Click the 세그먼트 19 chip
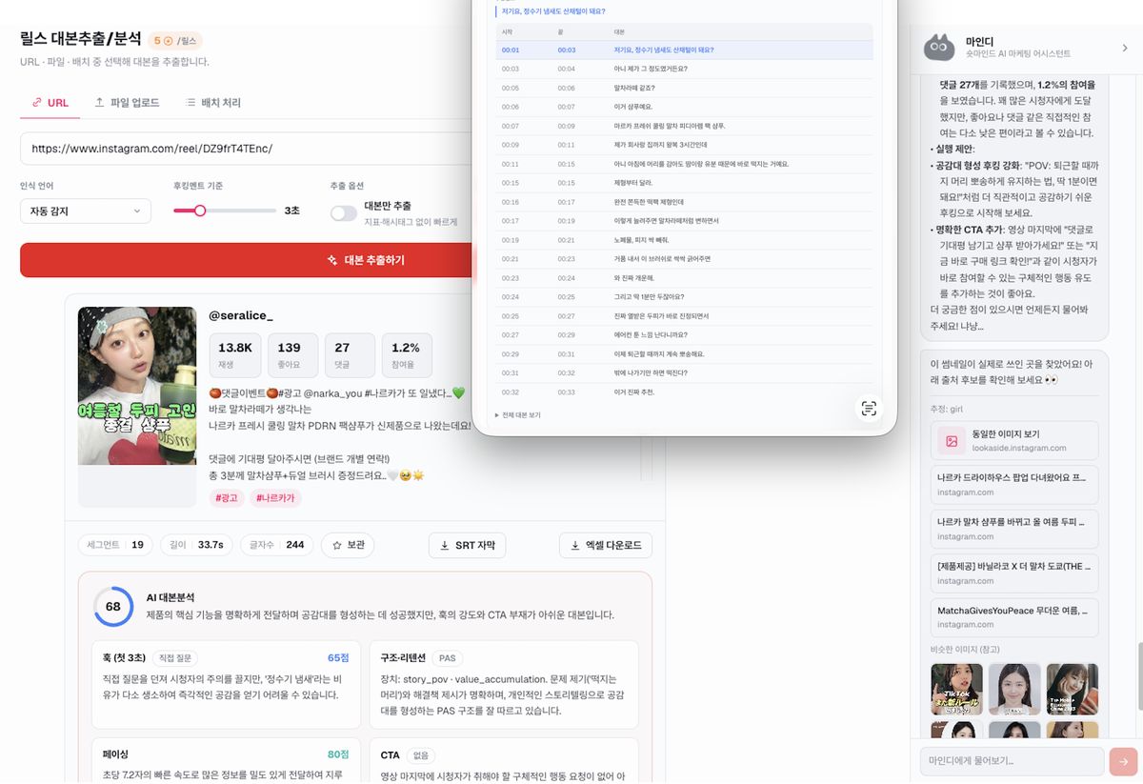The height and width of the screenshot is (784, 1143). point(115,545)
